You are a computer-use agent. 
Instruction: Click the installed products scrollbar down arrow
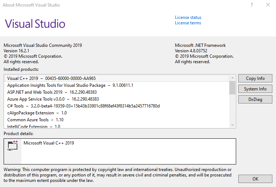233,125
